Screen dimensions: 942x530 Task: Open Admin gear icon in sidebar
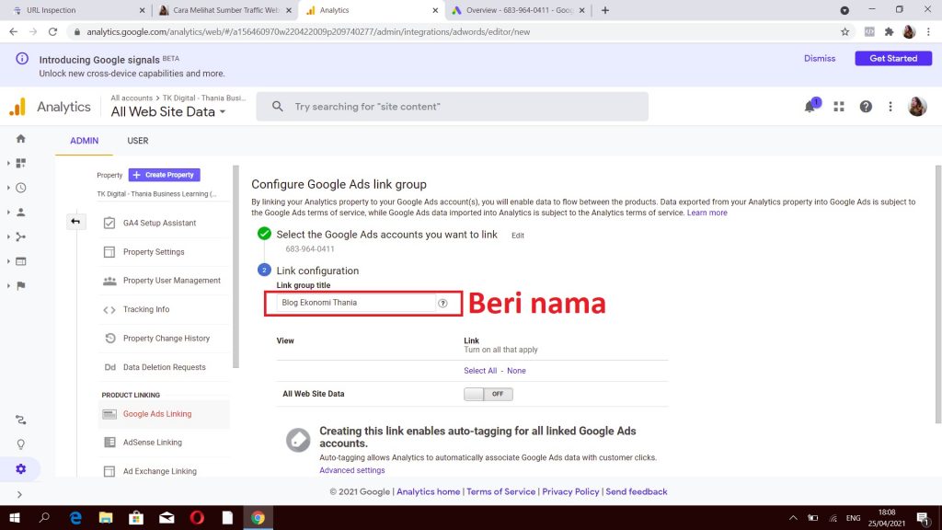pos(21,469)
